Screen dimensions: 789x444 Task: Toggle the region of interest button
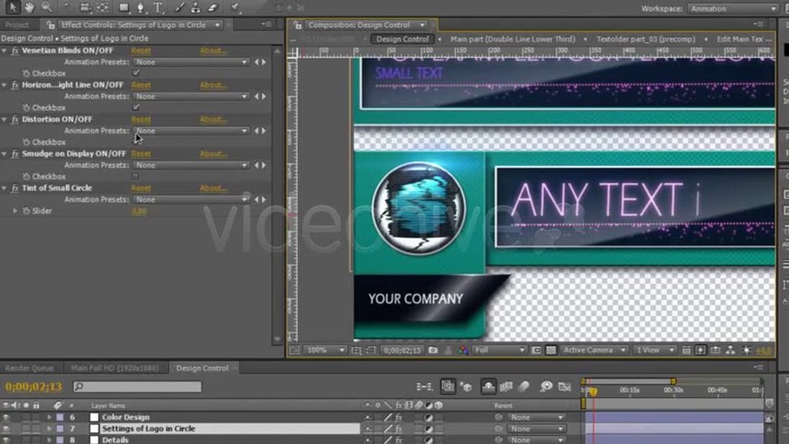(x=536, y=350)
